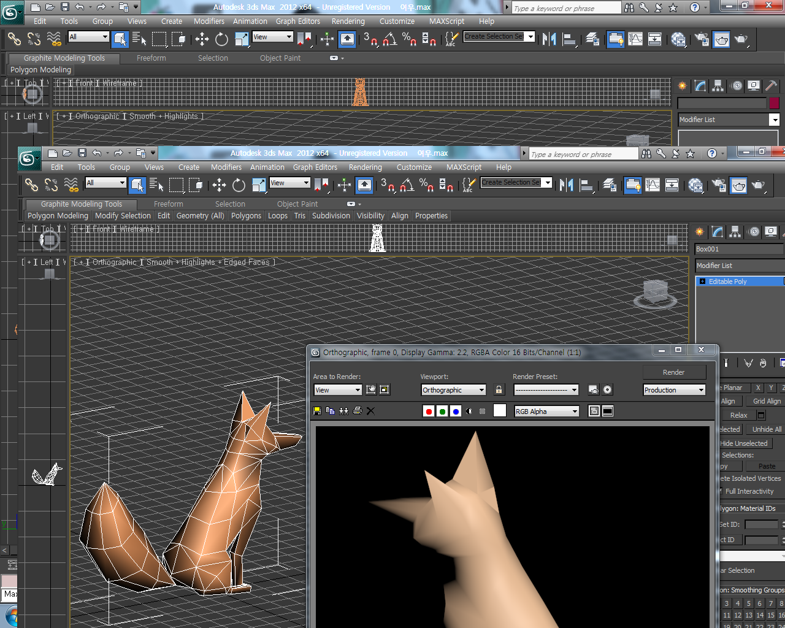Activate Select Object tool in front window
785x628 pixels.
(137, 185)
